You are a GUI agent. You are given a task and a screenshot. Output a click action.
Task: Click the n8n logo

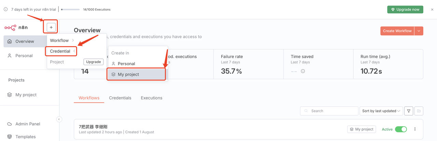[x=16, y=27]
